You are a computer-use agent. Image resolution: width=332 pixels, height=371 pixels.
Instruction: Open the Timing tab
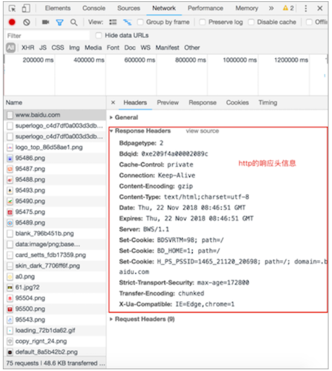click(x=268, y=103)
